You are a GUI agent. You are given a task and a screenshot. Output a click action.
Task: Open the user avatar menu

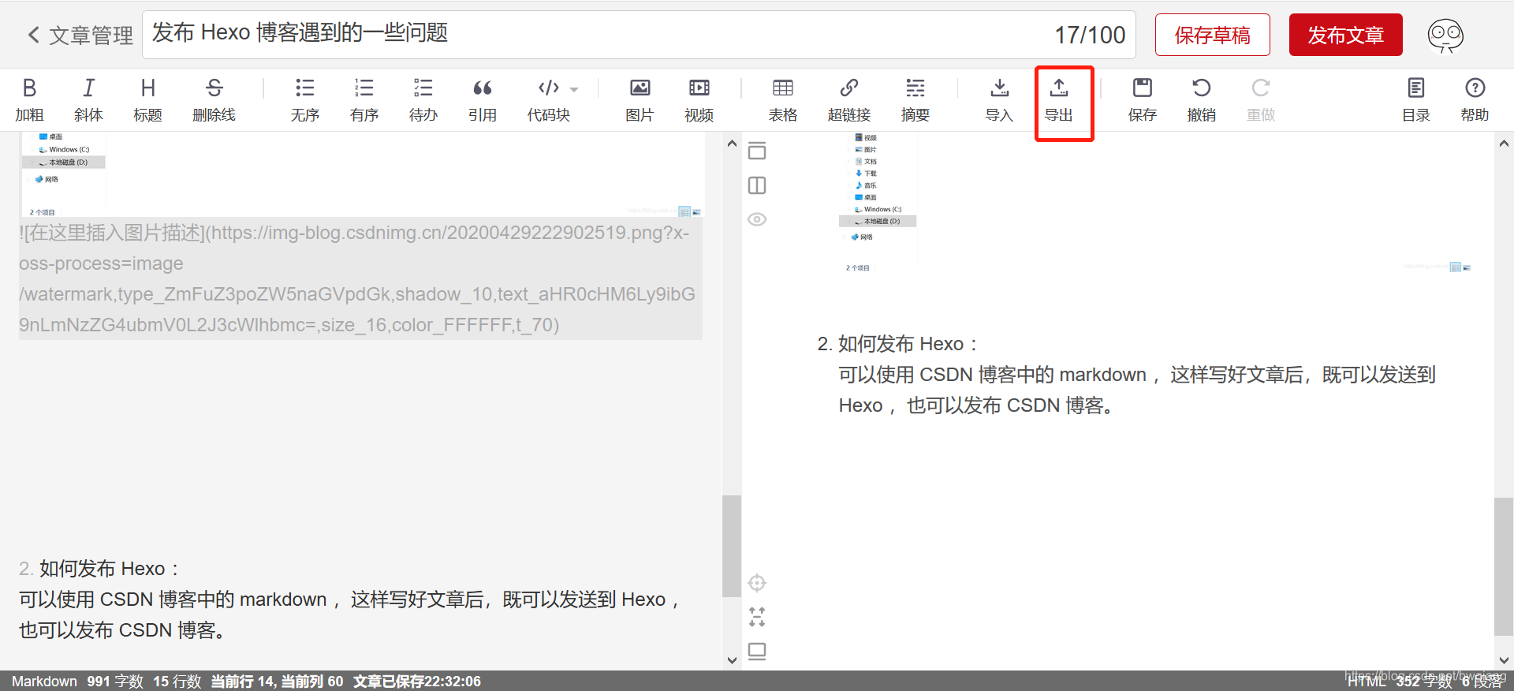(1445, 35)
